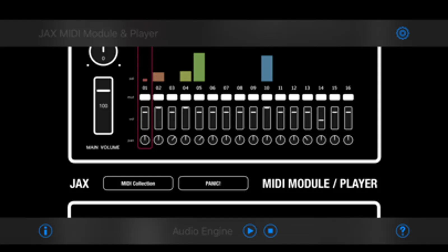Screen dimensions: 448x252
Task: Click channel 10 pan knob
Action: coord(267,140)
